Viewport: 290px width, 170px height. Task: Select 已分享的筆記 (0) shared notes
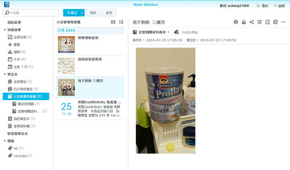(23, 89)
